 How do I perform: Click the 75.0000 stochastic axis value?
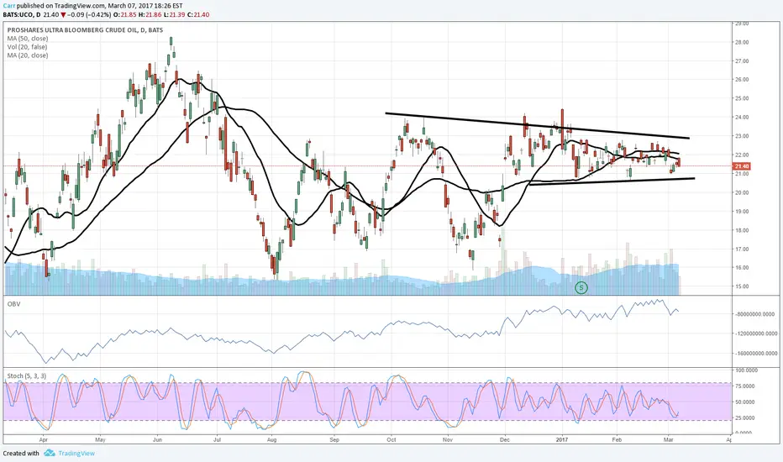click(744, 386)
